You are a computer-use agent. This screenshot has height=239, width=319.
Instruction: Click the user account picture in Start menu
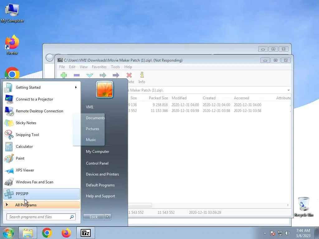[105, 89]
